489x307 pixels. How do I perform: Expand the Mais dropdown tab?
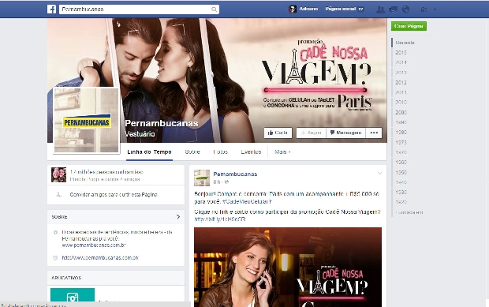282,152
